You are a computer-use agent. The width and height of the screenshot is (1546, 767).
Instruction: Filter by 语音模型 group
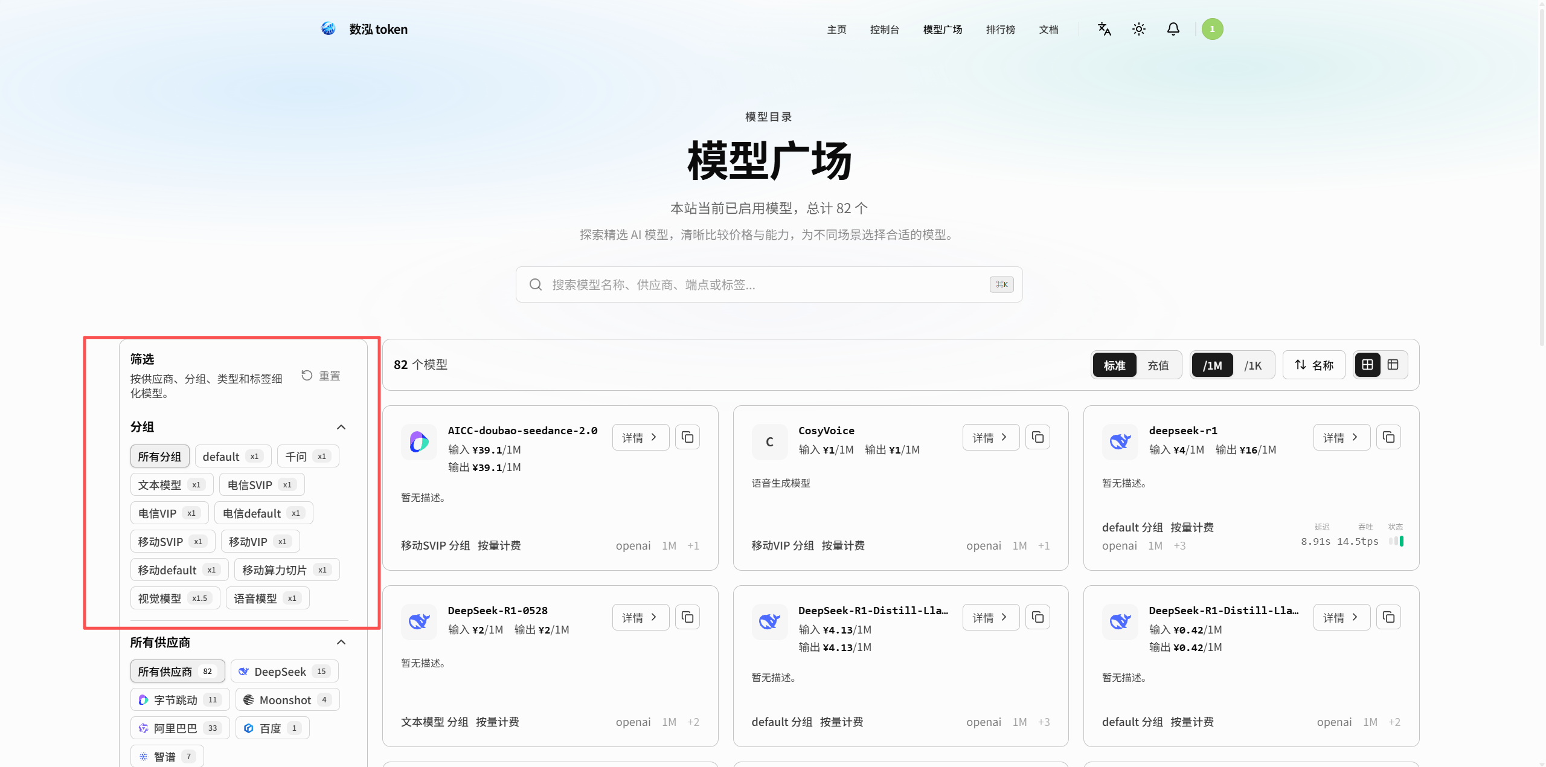(268, 599)
